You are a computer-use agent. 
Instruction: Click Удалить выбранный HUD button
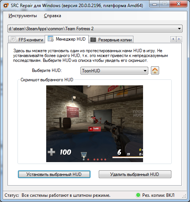coord(135,174)
